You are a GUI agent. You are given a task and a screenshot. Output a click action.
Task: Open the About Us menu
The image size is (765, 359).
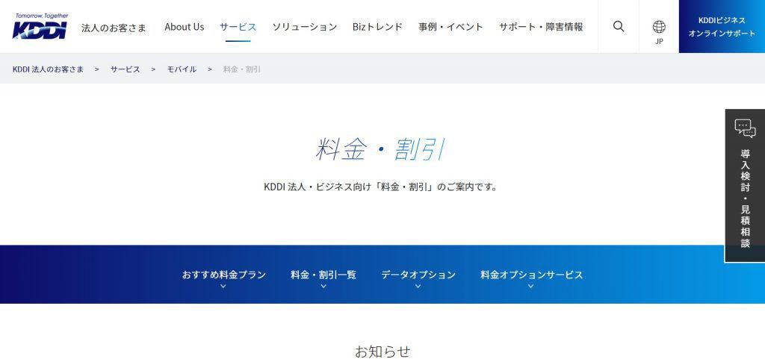pos(185,27)
